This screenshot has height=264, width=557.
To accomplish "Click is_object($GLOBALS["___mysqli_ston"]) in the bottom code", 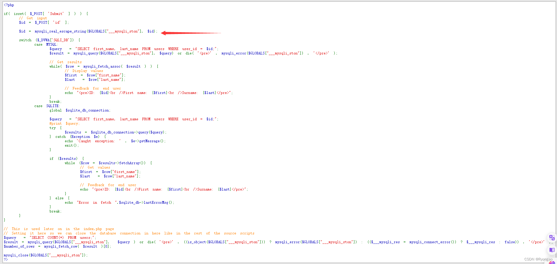I will 226,242.
